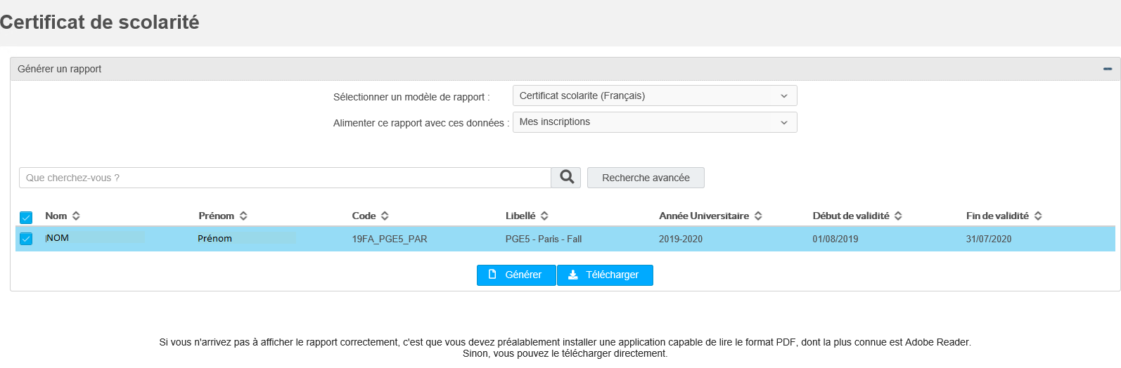
Task: Sort by the Prénom column
Action: (223, 216)
